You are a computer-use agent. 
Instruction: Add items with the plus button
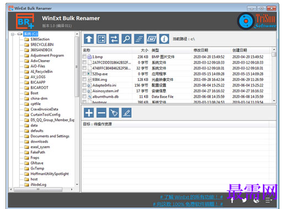pyautogui.click(x=89, y=113)
